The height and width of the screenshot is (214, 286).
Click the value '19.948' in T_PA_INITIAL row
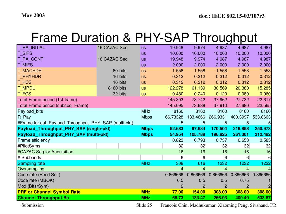click(177, 48)
